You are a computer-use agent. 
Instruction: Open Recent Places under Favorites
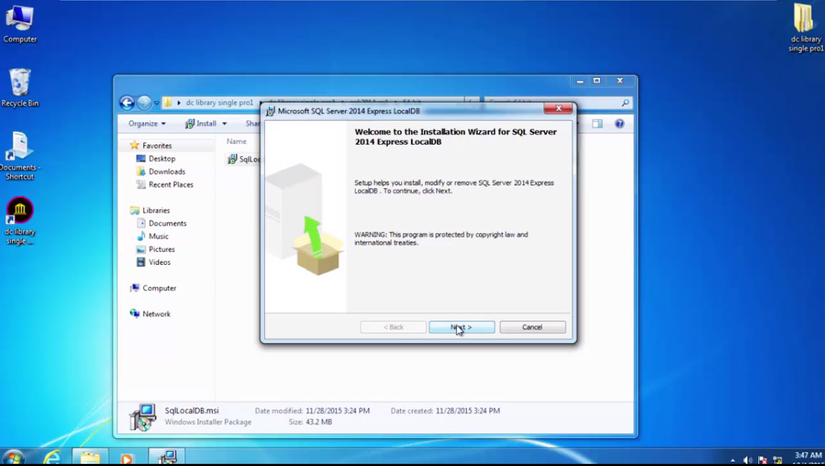(x=170, y=185)
